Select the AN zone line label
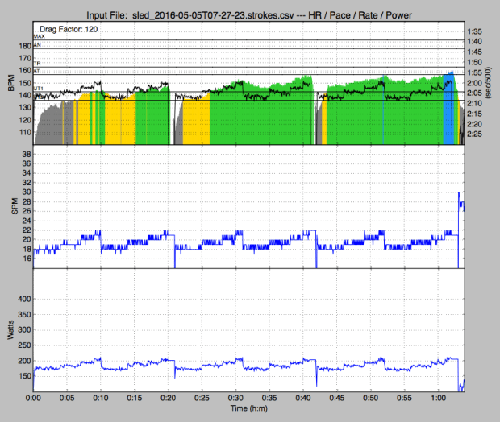500x422 pixels. click(x=38, y=45)
